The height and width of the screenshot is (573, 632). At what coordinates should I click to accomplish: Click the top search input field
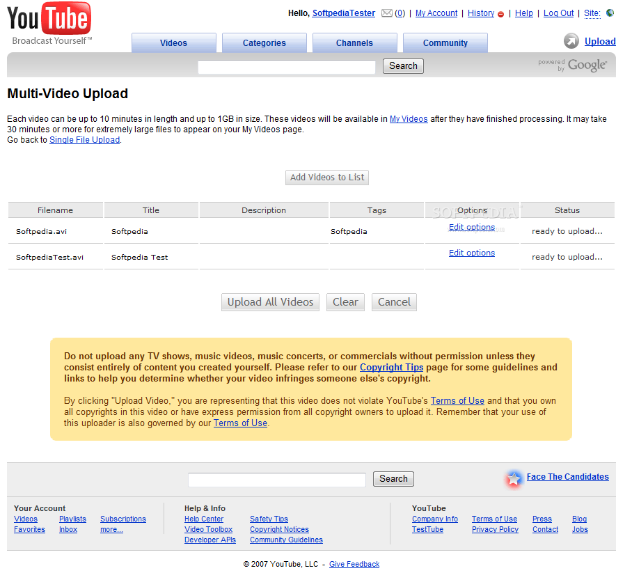pyautogui.click(x=287, y=67)
